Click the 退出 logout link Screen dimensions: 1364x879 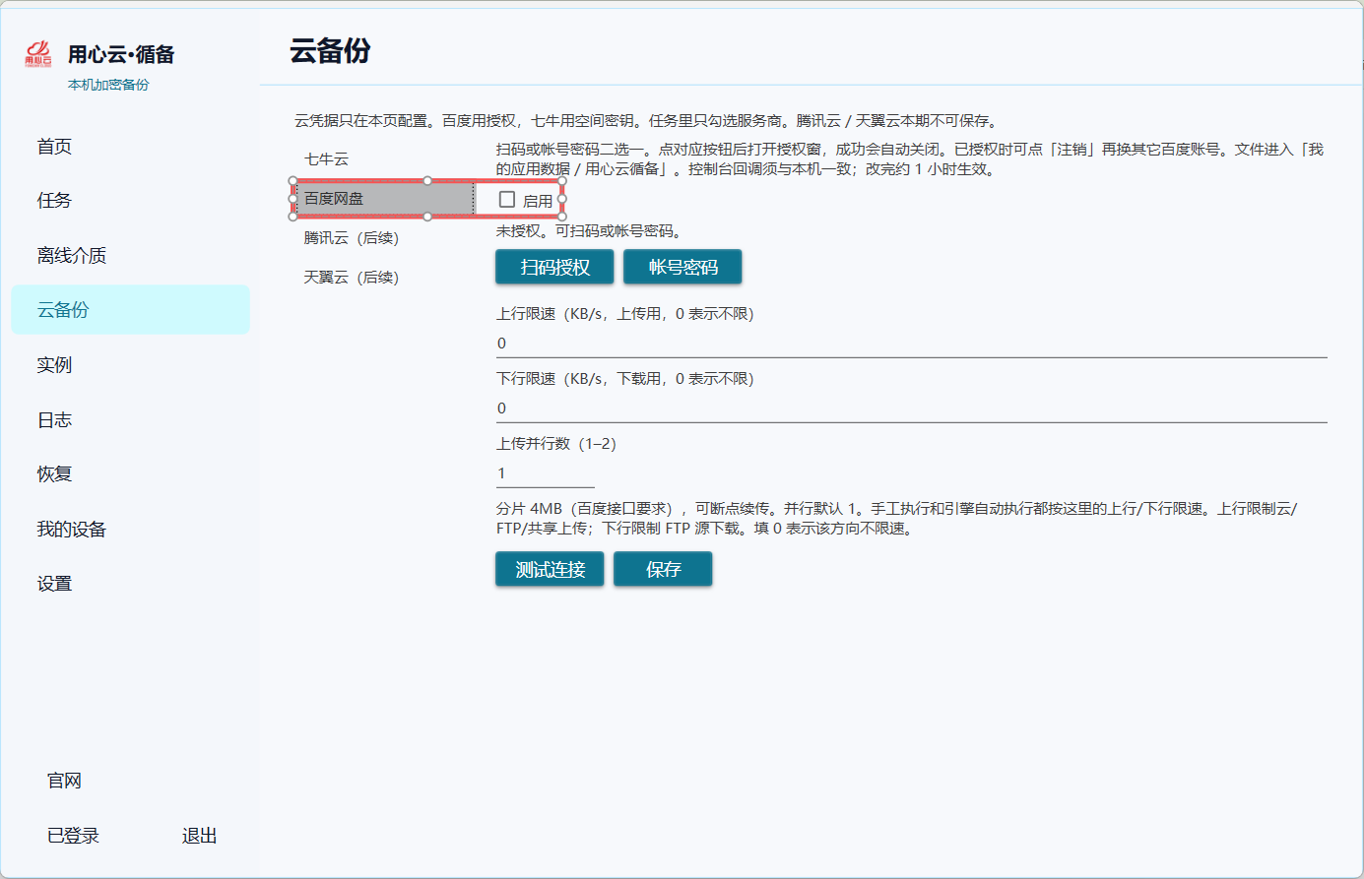[200, 836]
